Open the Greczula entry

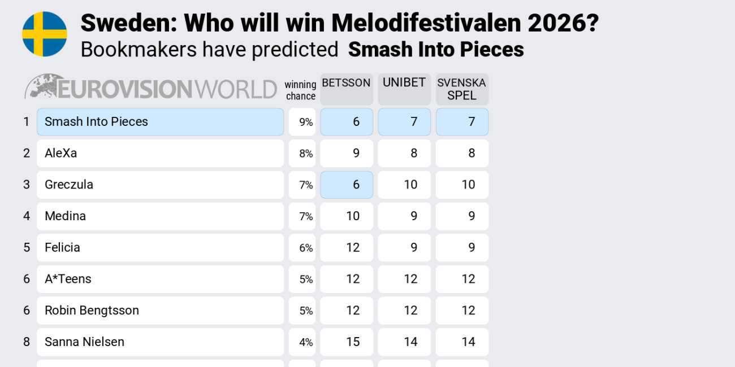[160, 185]
